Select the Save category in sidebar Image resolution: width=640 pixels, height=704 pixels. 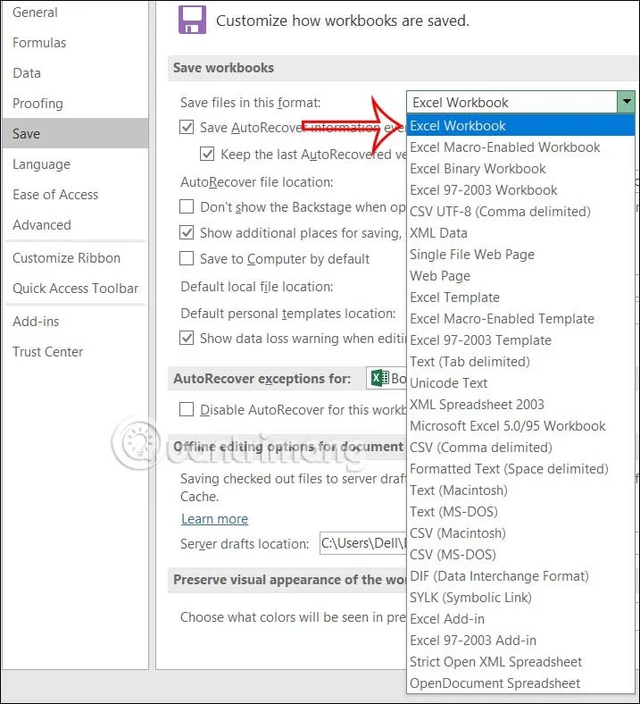(x=75, y=133)
